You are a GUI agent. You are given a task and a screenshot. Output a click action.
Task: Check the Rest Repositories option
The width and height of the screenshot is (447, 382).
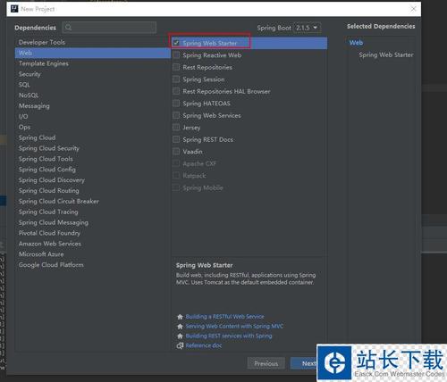[x=176, y=67]
